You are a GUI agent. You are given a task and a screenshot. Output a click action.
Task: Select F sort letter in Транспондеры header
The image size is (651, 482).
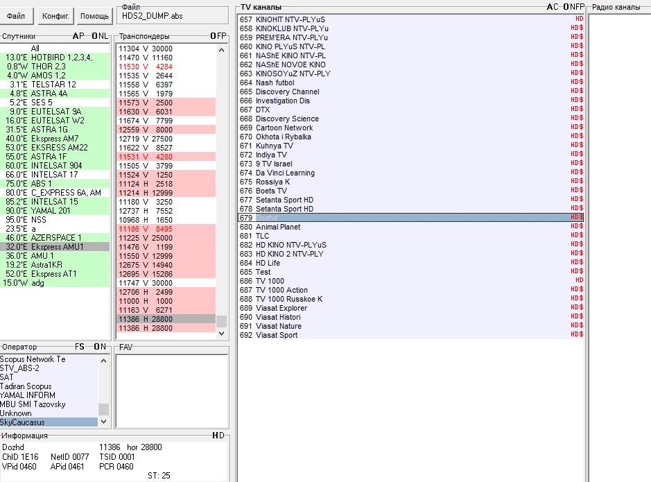pos(219,36)
